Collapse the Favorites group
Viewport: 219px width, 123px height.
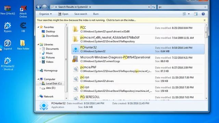pos(38,27)
